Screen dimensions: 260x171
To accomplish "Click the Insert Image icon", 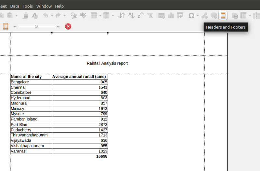I will pos(161,16).
